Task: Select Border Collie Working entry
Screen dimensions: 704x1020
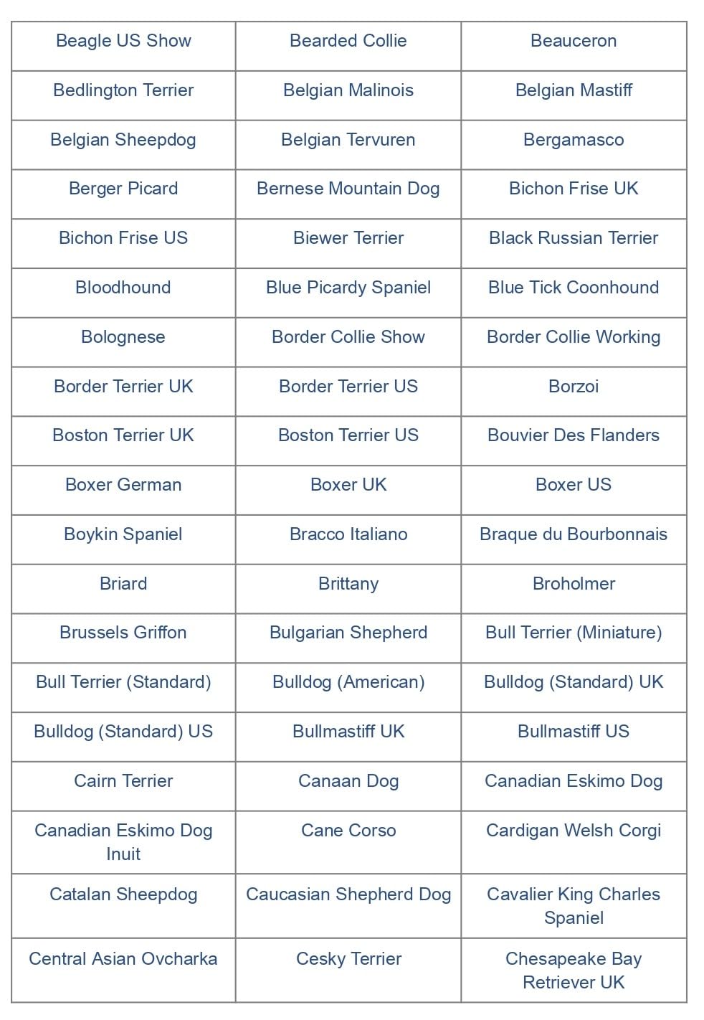Action: (573, 337)
